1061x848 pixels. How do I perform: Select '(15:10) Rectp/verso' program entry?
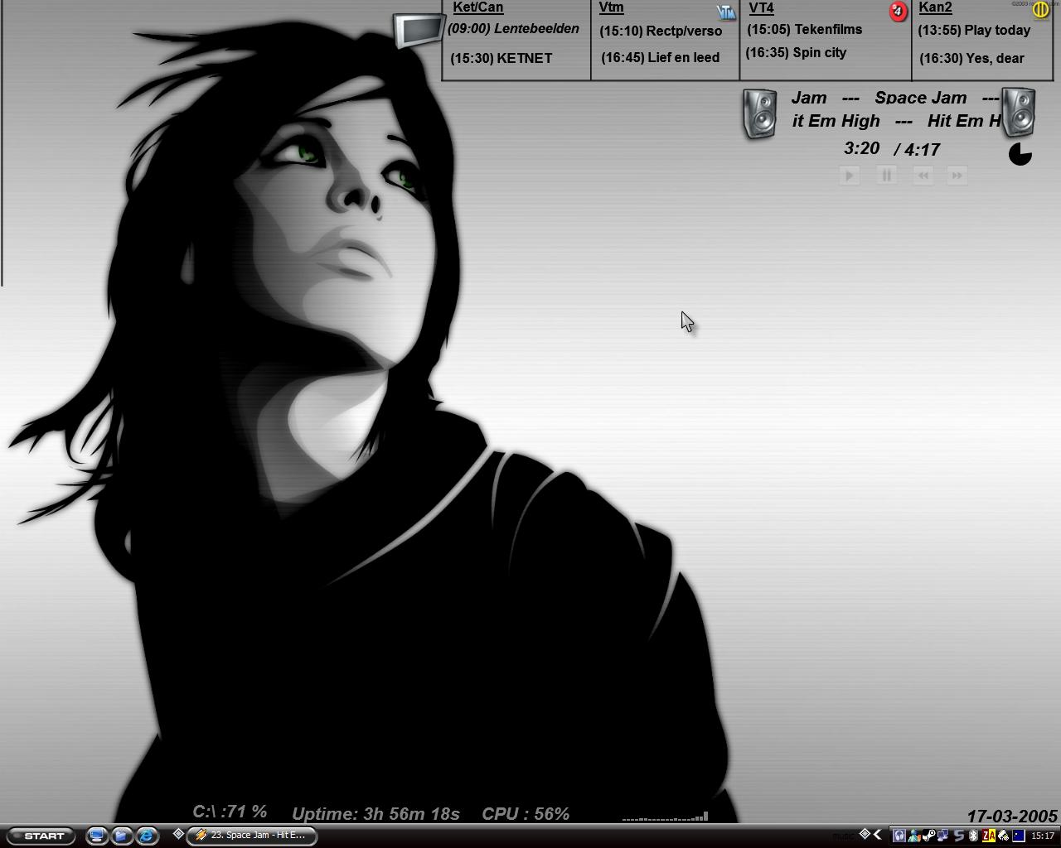click(661, 31)
